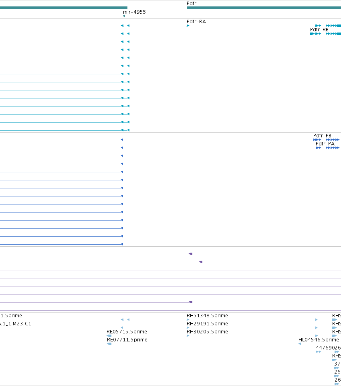Click the RE05715.5prime label
The image size is (341, 386).
[x=127, y=332]
